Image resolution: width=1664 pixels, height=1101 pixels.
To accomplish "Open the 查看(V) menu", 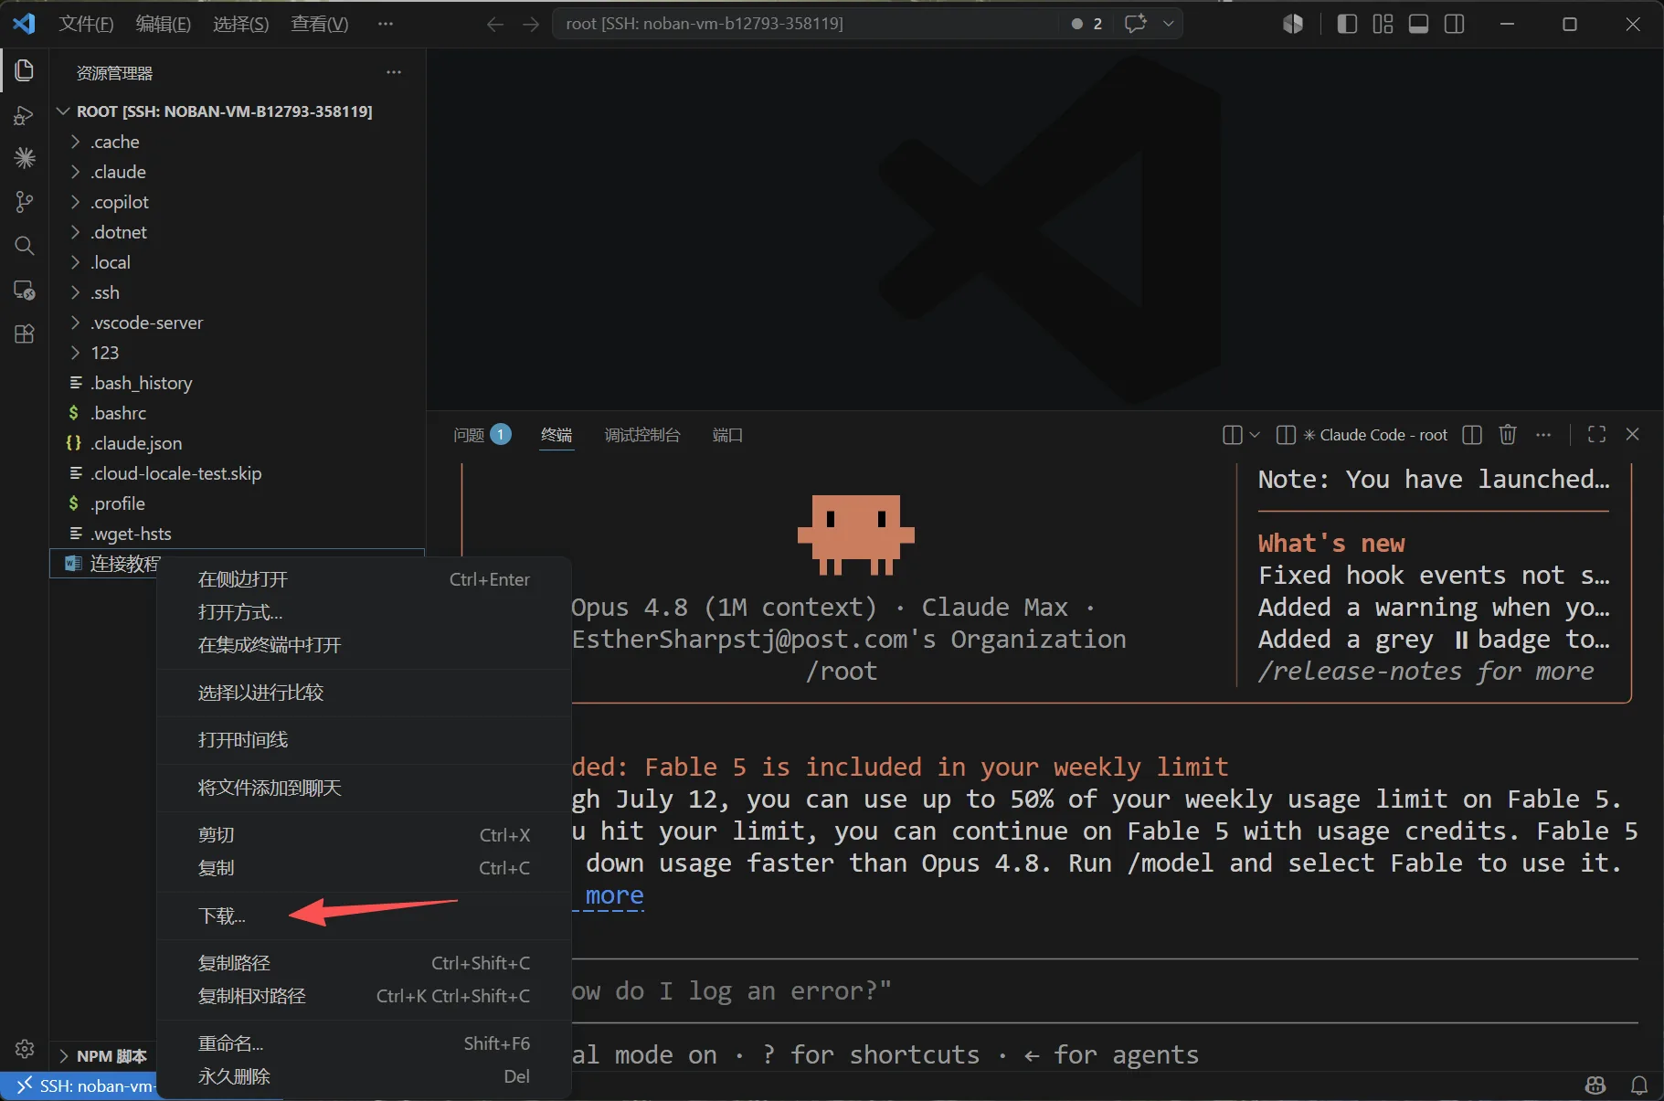I will click(320, 24).
